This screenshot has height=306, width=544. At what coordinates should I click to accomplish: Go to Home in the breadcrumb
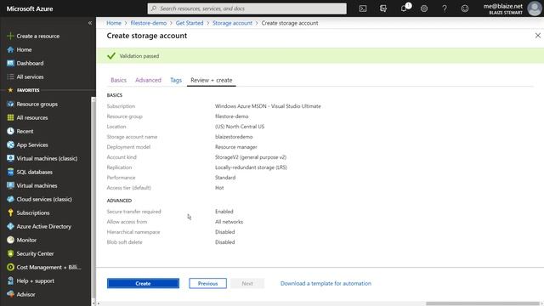tap(114, 23)
